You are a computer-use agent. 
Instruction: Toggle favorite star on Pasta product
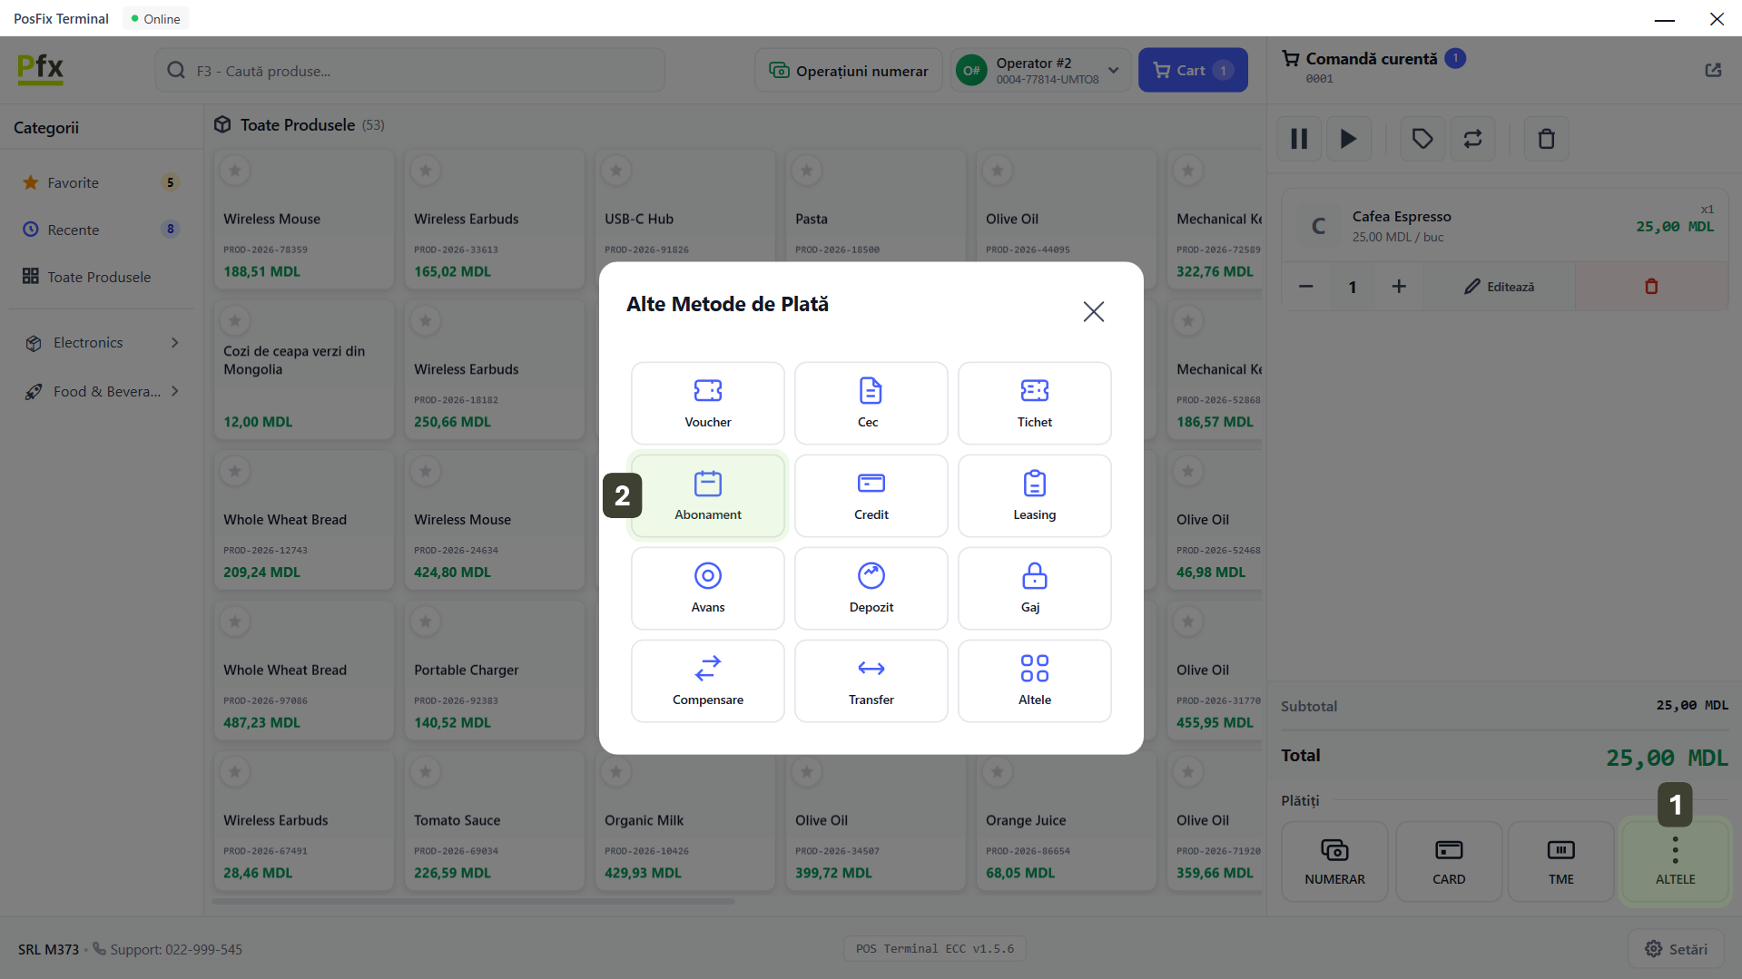tap(807, 170)
